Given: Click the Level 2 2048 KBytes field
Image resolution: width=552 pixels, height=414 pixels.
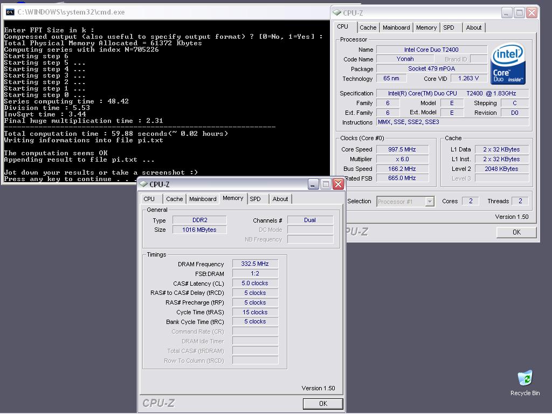Looking at the screenshot, I should click(x=502, y=169).
